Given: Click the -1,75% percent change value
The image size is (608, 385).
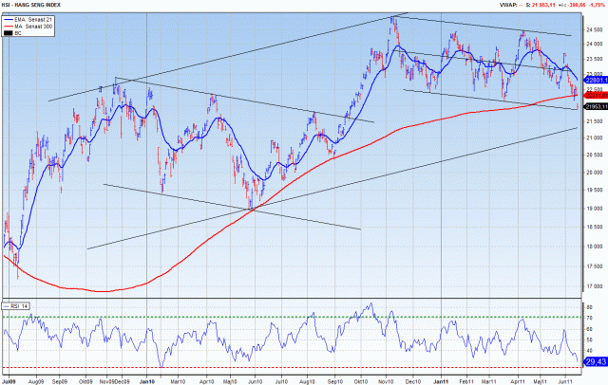Looking at the screenshot, I should tap(597, 6).
